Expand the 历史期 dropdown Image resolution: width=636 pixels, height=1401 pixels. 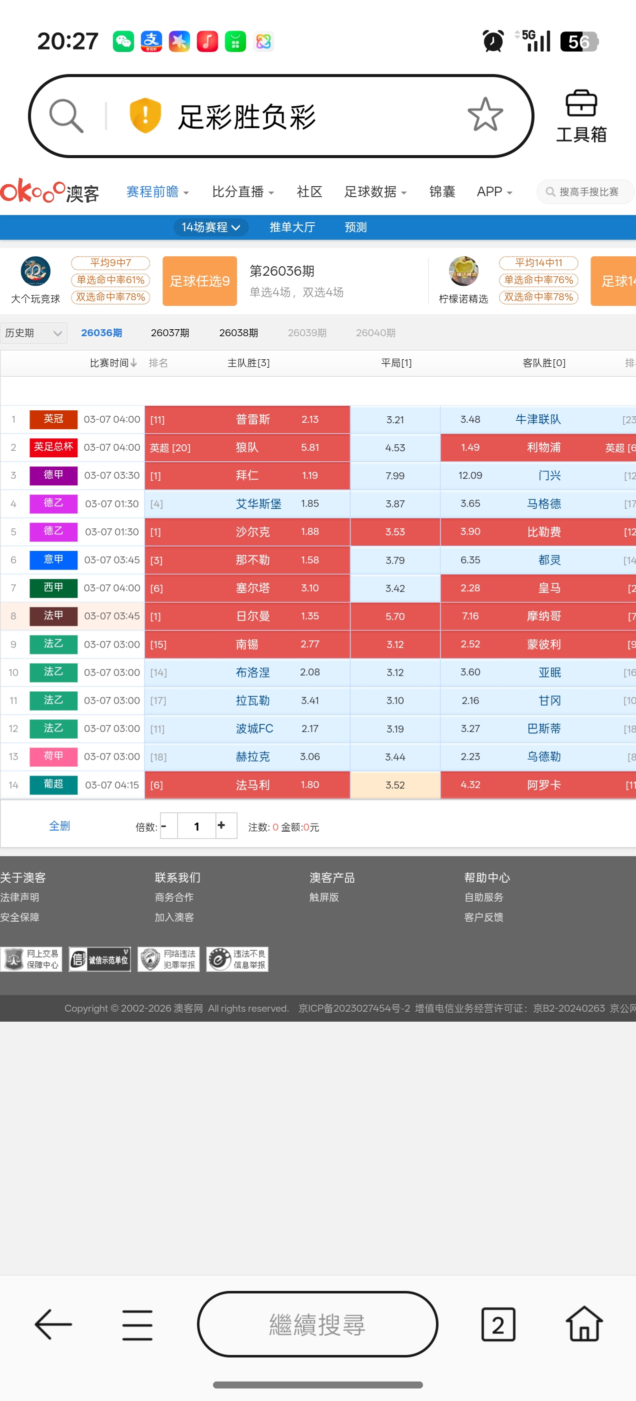coord(33,333)
